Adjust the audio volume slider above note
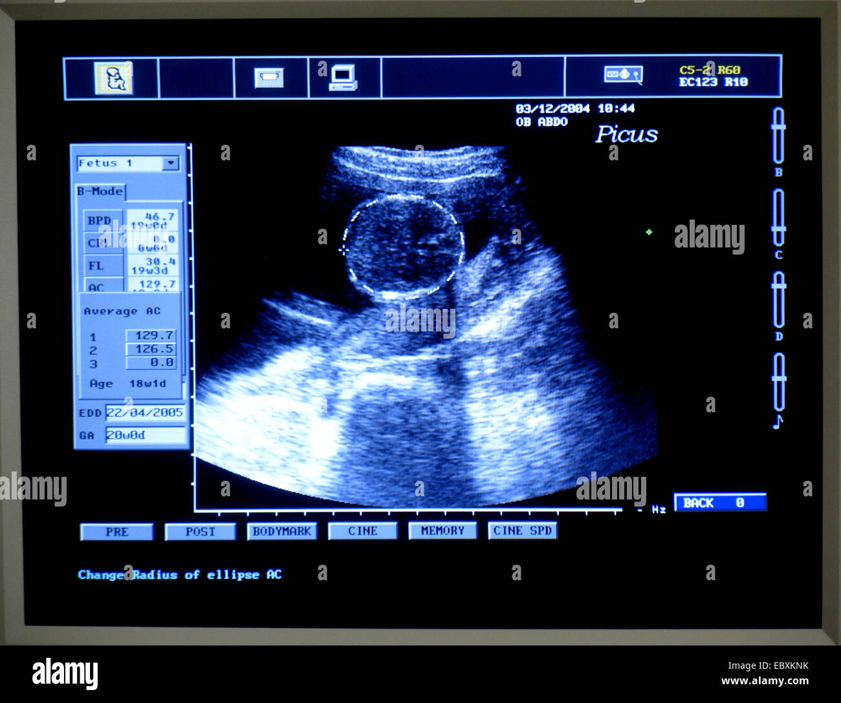Image resolution: width=841 pixels, height=703 pixels. coord(780,381)
